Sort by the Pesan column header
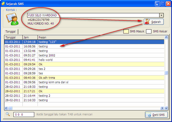172x122 pixels. pos(101,38)
